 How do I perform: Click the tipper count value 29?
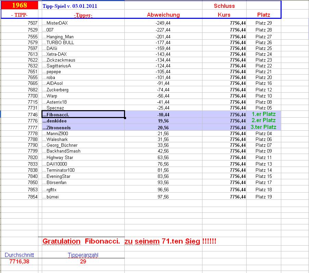pyautogui.click(x=83, y=262)
